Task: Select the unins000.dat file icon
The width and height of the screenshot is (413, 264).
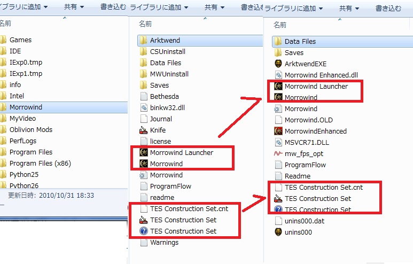Action: (278, 221)
